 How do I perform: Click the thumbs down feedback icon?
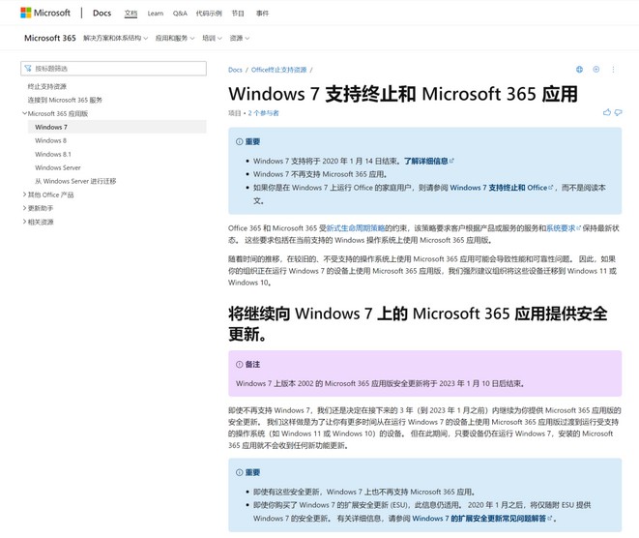coord(619,112)
